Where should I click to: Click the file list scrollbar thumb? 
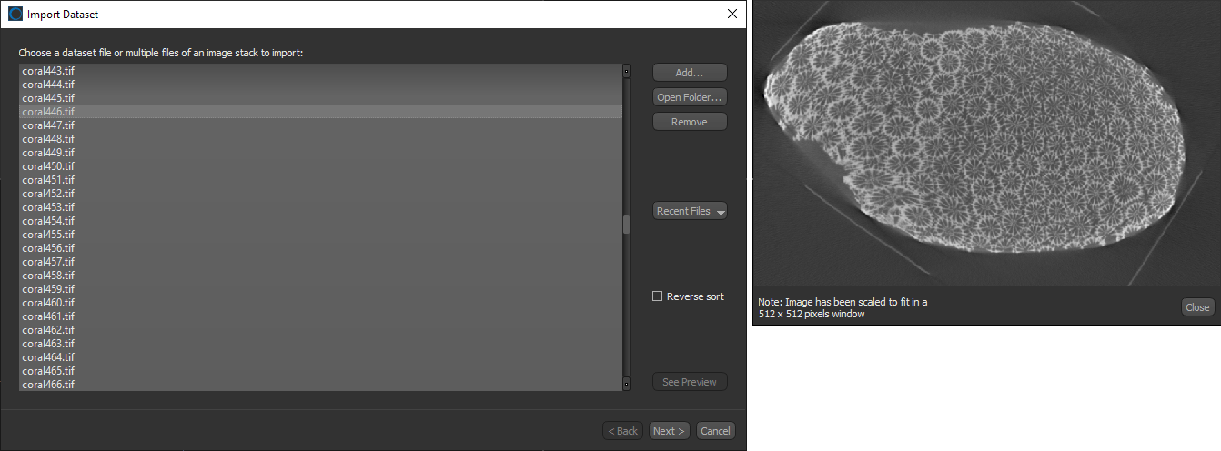[x=626, y=225]
